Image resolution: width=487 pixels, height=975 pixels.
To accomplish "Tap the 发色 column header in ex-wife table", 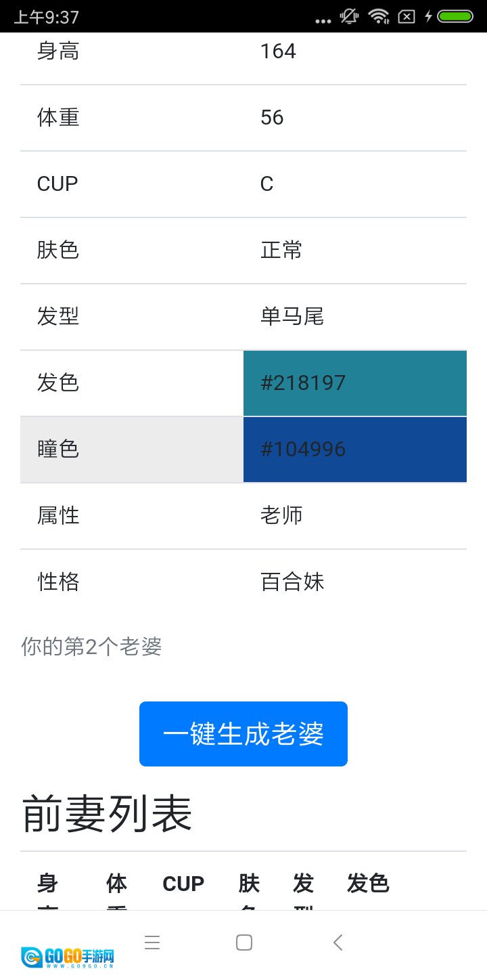I will click(x=368, y=884).
